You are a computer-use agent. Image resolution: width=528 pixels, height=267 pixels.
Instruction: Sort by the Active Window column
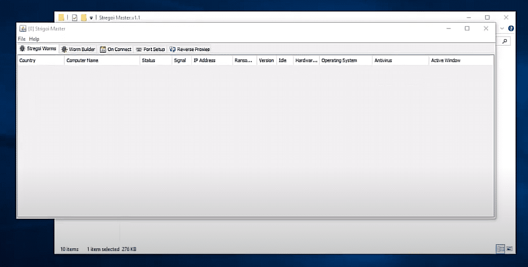point(461,61)
